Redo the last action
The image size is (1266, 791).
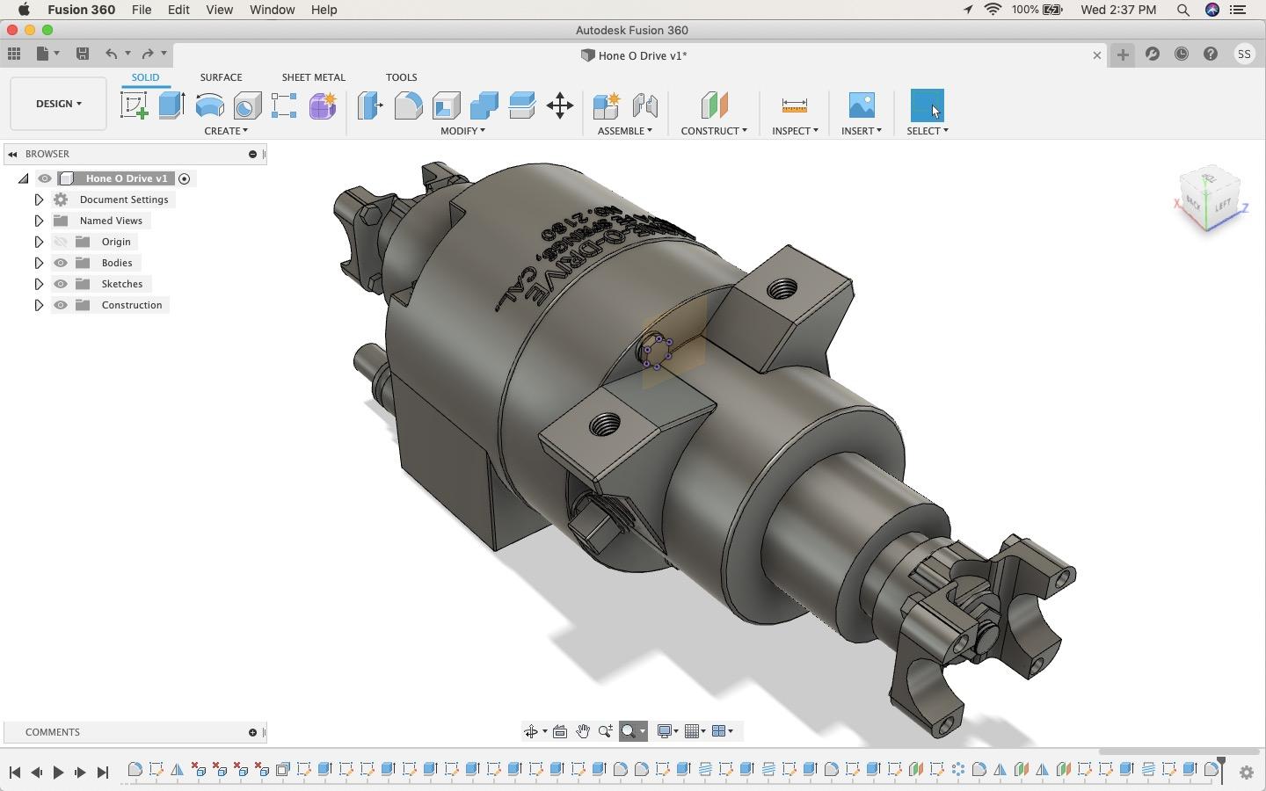pos(148,54)
